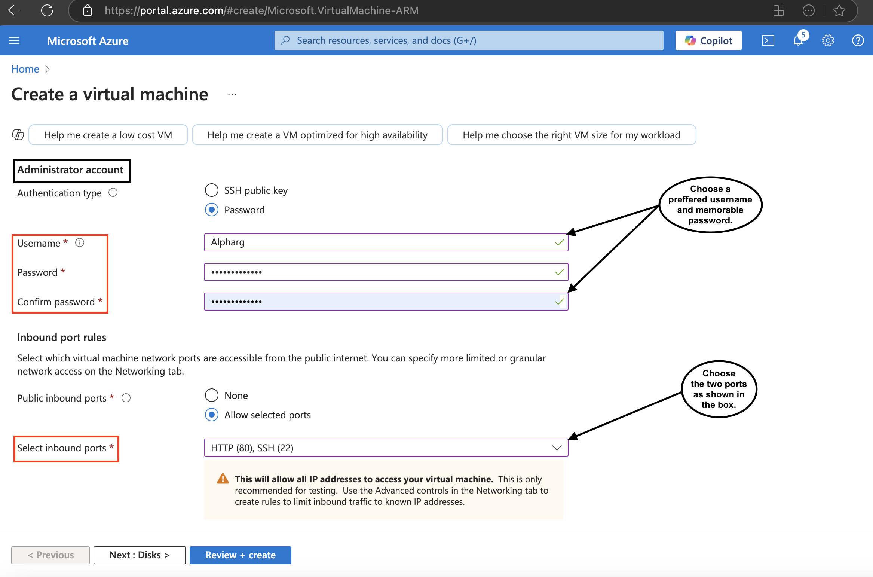The height and width of the screenshot is (577, 873).
Task: Focus the Confirm password input field
Action: (x=386, y=302)
